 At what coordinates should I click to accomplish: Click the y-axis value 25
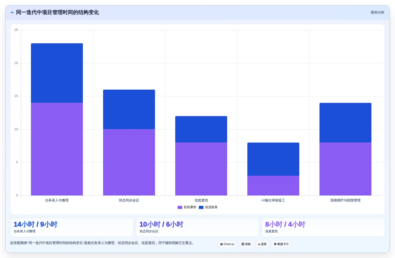(16, 30)
